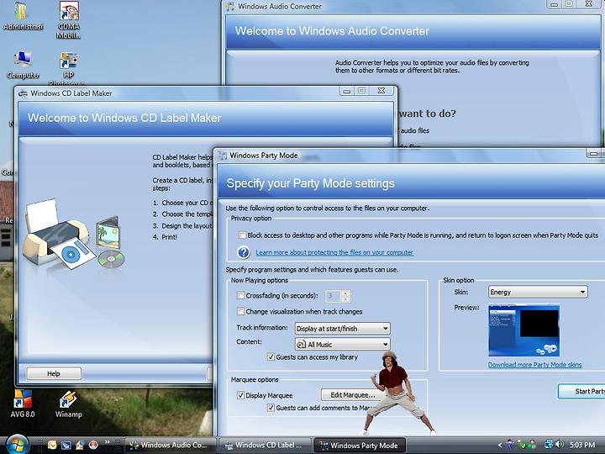
Task: Click the first blue figure tray icon
Action: click(510, 445)
